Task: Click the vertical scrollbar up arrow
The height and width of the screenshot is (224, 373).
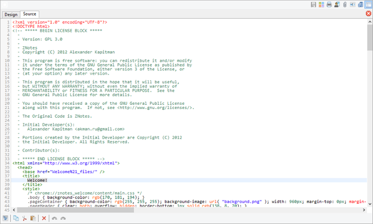Action: (370, 22)
